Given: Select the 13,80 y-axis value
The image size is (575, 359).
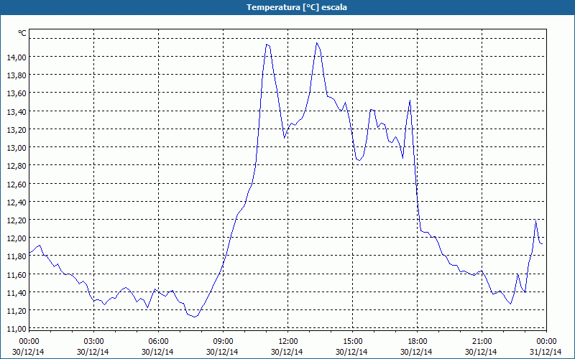Looking at the screenshot, I should click(x=17, y=75).
